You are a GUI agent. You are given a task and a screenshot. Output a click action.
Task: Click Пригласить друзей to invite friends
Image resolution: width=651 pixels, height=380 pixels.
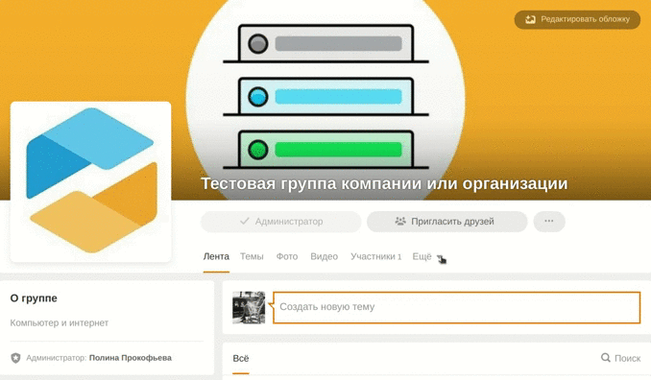tap(447, 222)
